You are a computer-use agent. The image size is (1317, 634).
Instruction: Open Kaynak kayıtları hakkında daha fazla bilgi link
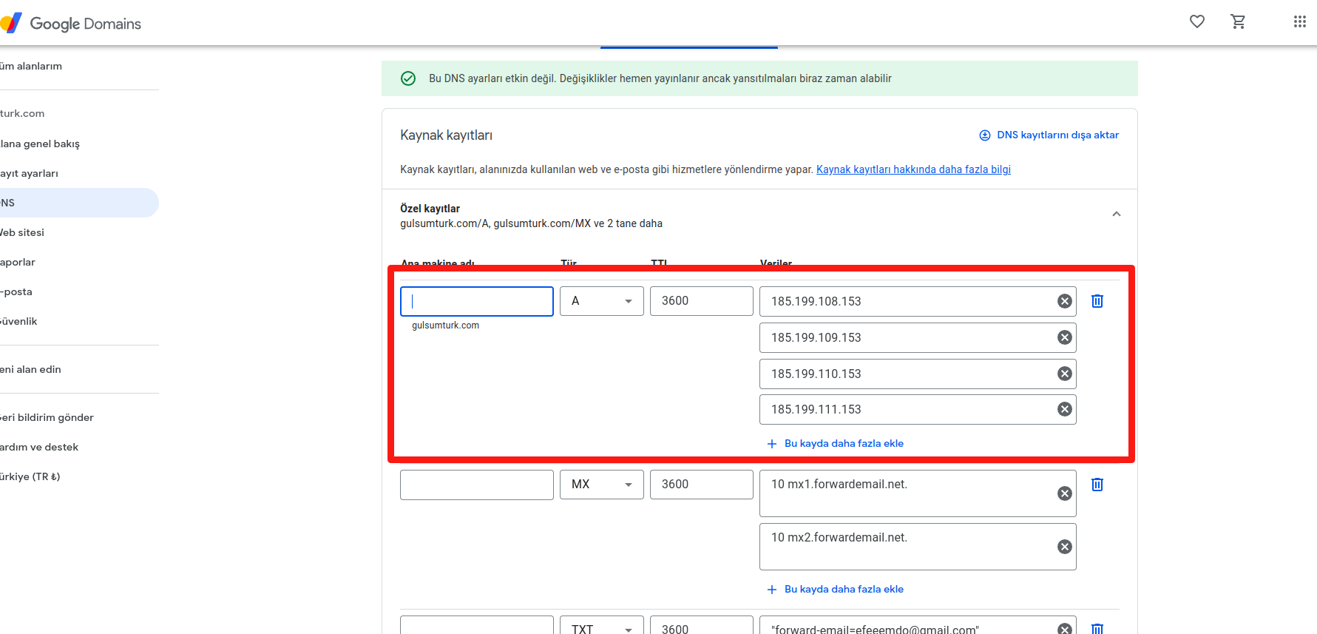tap(913, 169)
